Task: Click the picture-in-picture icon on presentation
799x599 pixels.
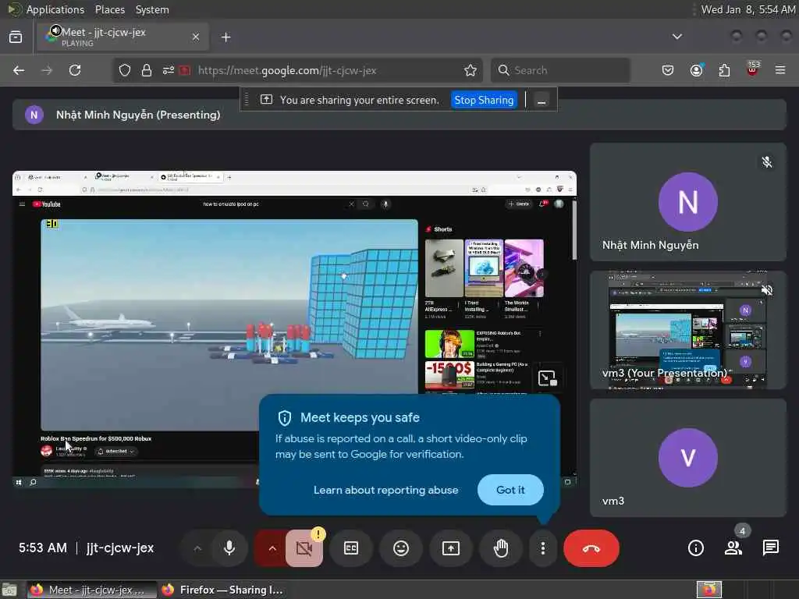Action: (547, 378)
